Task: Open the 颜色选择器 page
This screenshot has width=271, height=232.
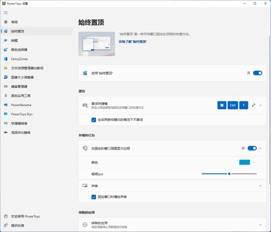Action: pos(37,49)
